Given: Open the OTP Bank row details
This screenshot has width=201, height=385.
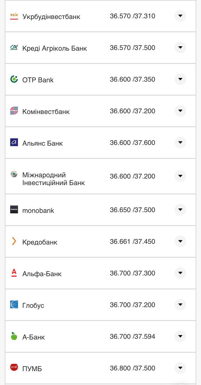Looking at the screenshot, I should pyautogui.click(x=180, y=79).
